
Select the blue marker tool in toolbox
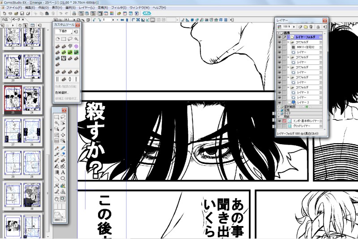pos(63,149)
